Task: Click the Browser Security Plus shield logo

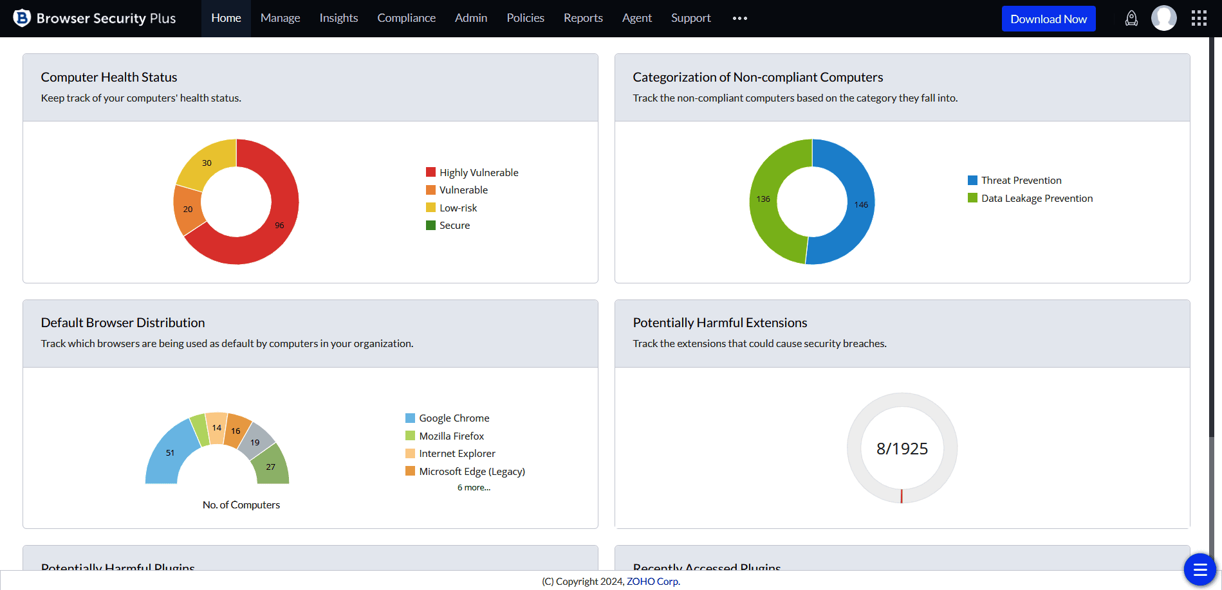Action: (22, 18)
